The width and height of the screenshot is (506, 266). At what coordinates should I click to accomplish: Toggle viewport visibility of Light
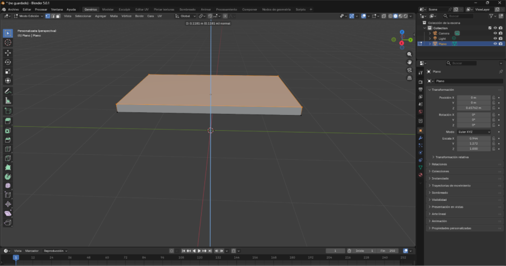pos(495,38)
